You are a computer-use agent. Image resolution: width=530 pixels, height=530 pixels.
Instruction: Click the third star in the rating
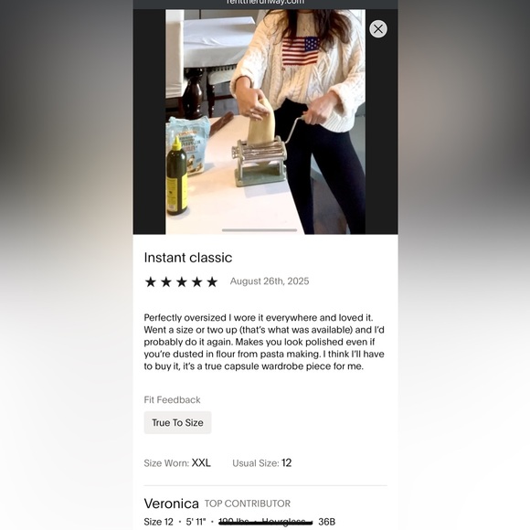[182, 281]
